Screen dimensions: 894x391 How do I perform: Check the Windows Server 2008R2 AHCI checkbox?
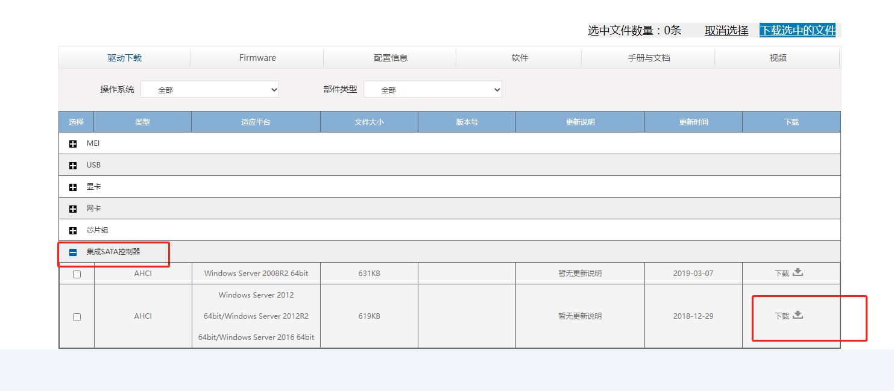(77, 274)
